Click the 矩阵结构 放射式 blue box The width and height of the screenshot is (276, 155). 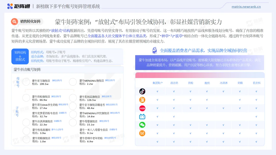(20, 56)
